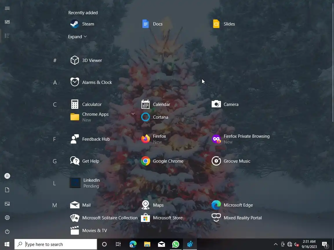This screenshot has width=334, height=250.
Task: Launch Feedback Hub
Action: 90,139
